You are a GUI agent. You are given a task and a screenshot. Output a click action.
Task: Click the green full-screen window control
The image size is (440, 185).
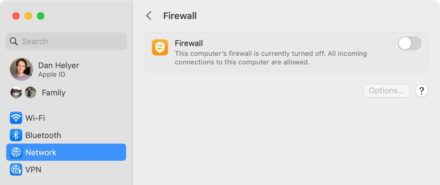click(40, 16)
